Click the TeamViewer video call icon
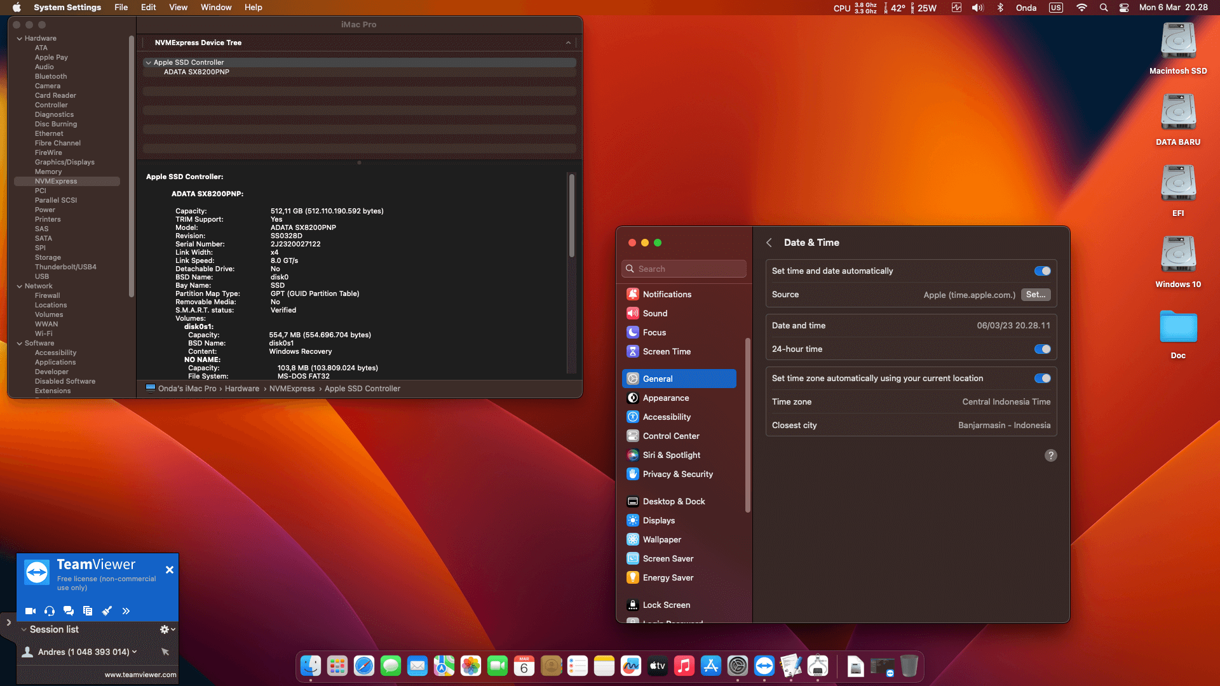 30,611
